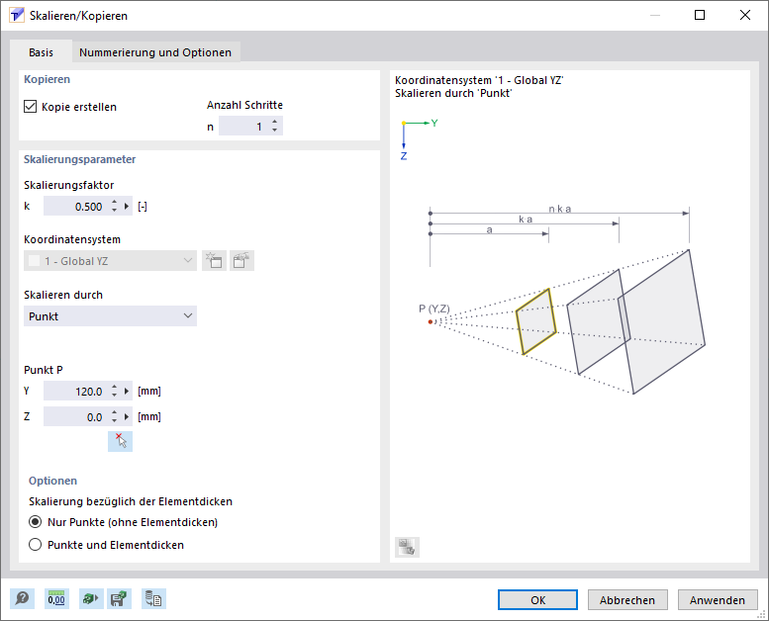Toggle the 'Kopie erstellen' checkbox
This screenshot has height=621, width=769.
(x=31, y=107)
